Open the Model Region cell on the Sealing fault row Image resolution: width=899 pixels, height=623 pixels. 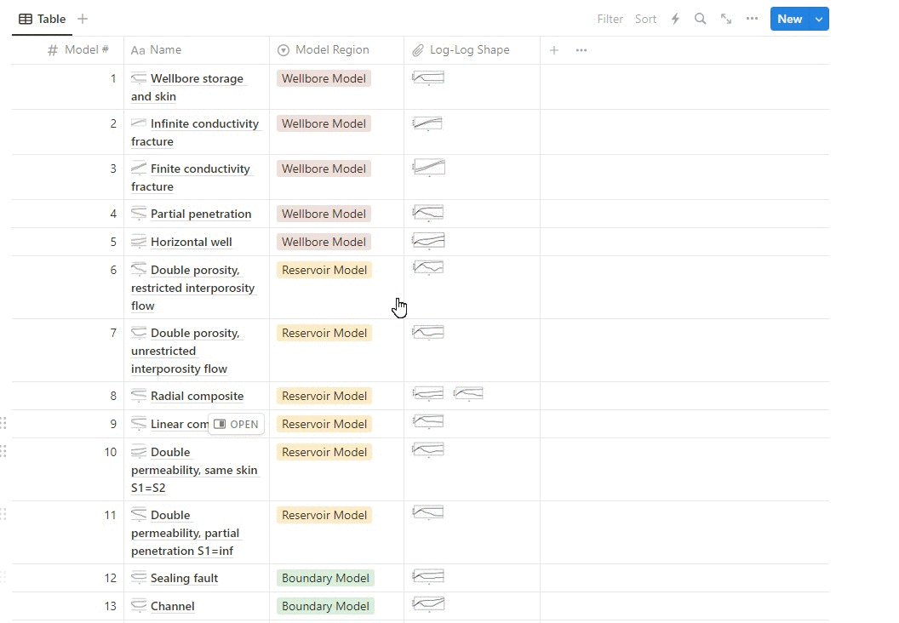click(x=325, y=578)
